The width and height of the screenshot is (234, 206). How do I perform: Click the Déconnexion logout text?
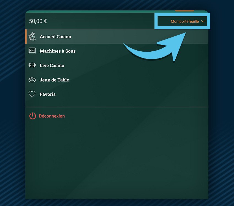click(52, 116)
